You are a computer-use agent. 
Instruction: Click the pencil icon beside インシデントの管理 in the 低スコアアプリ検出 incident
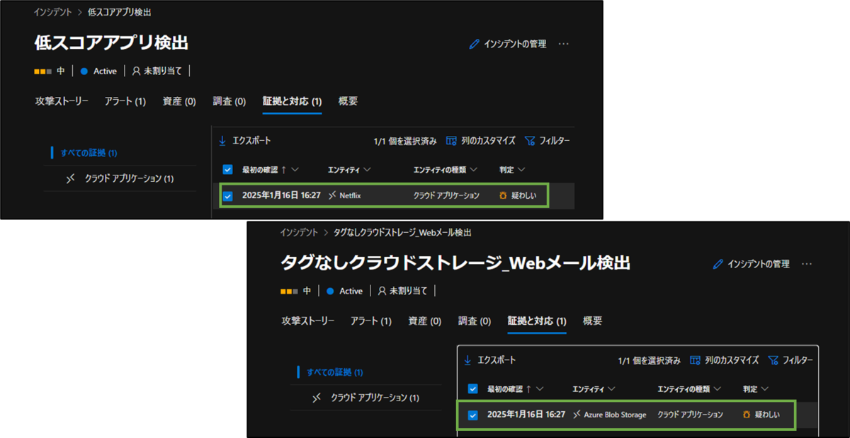click(475, 44)
